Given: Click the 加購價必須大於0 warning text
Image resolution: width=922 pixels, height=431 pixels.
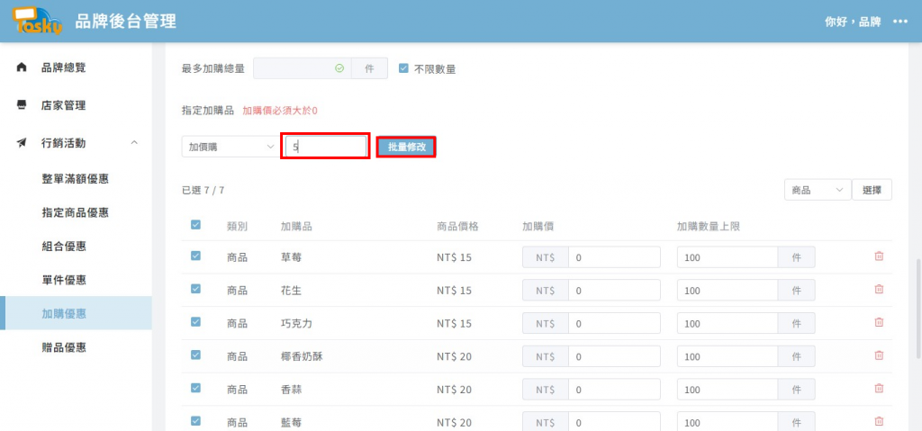Looking at the screenshot, I should click(280, 110).
